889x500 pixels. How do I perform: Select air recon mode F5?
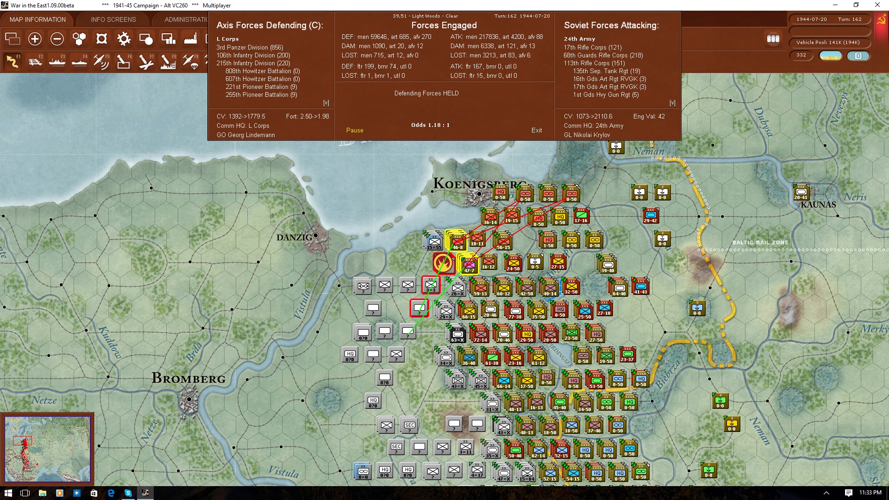tap(101, 61)
